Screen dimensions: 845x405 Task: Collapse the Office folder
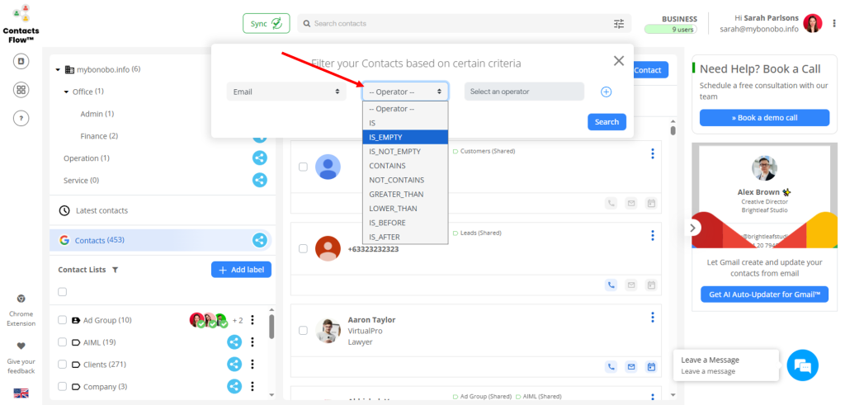(x=66, y=92)
